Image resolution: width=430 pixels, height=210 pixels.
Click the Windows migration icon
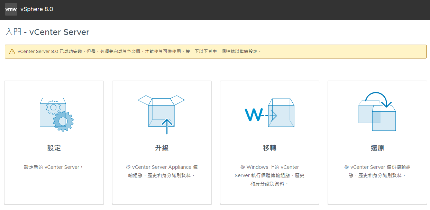point(269,113)
